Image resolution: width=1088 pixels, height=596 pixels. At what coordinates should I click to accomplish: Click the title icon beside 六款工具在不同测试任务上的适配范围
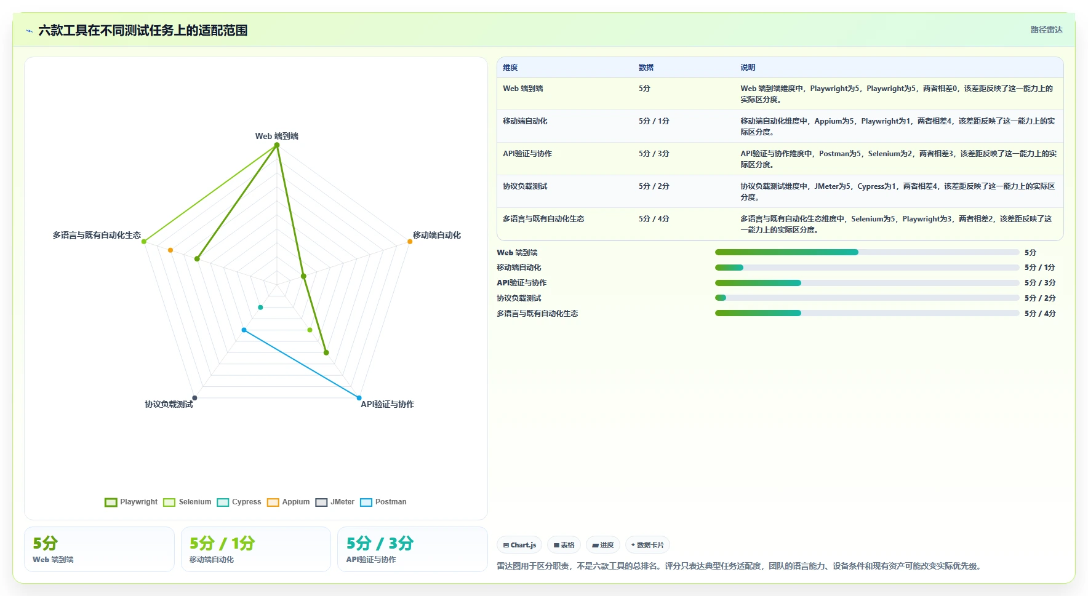point(29,31)
